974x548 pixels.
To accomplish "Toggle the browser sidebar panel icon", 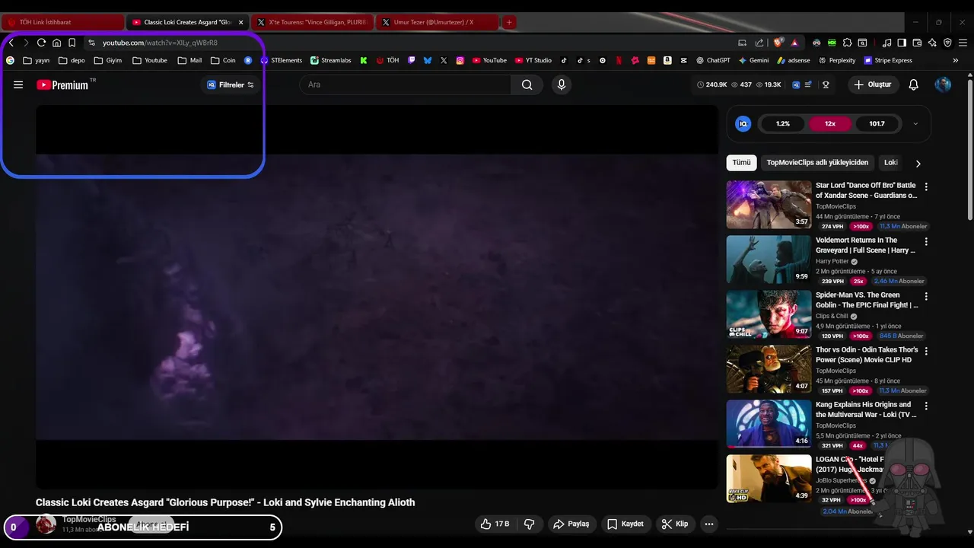I will 902,43.
